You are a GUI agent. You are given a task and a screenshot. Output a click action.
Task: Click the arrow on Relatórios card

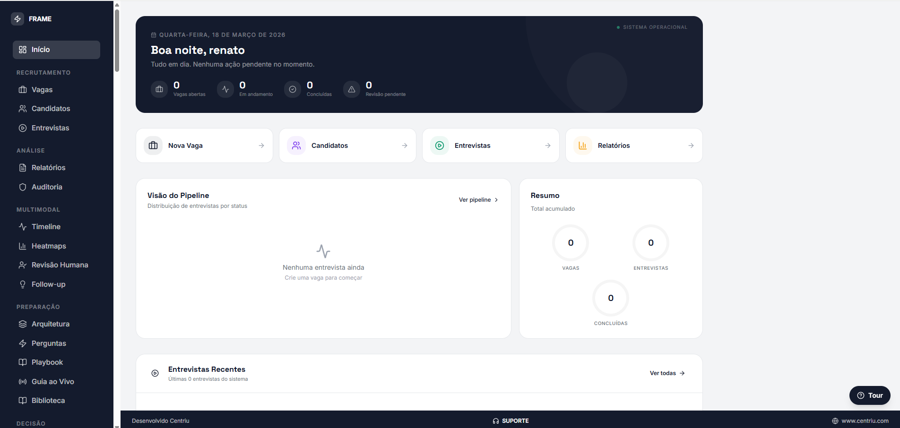[x=691, y=146]
